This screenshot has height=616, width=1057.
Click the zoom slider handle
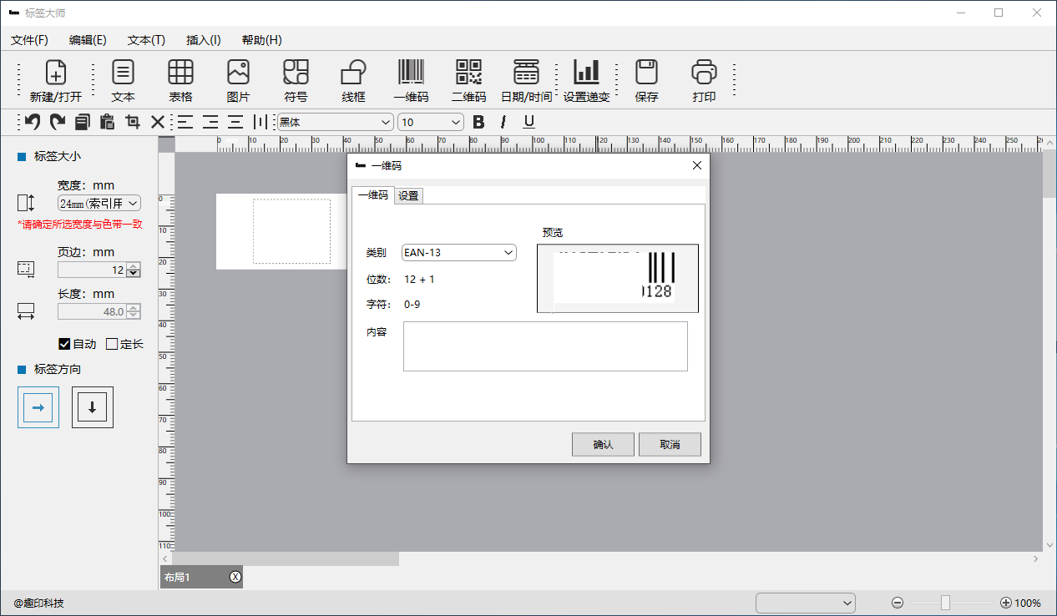tap(945, 603)
